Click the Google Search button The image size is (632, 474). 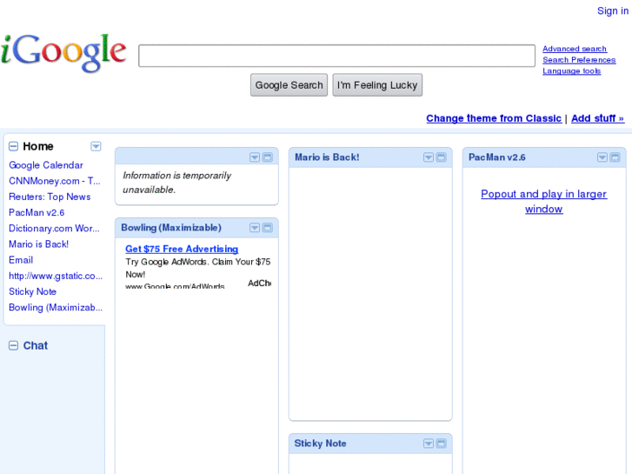289,85
